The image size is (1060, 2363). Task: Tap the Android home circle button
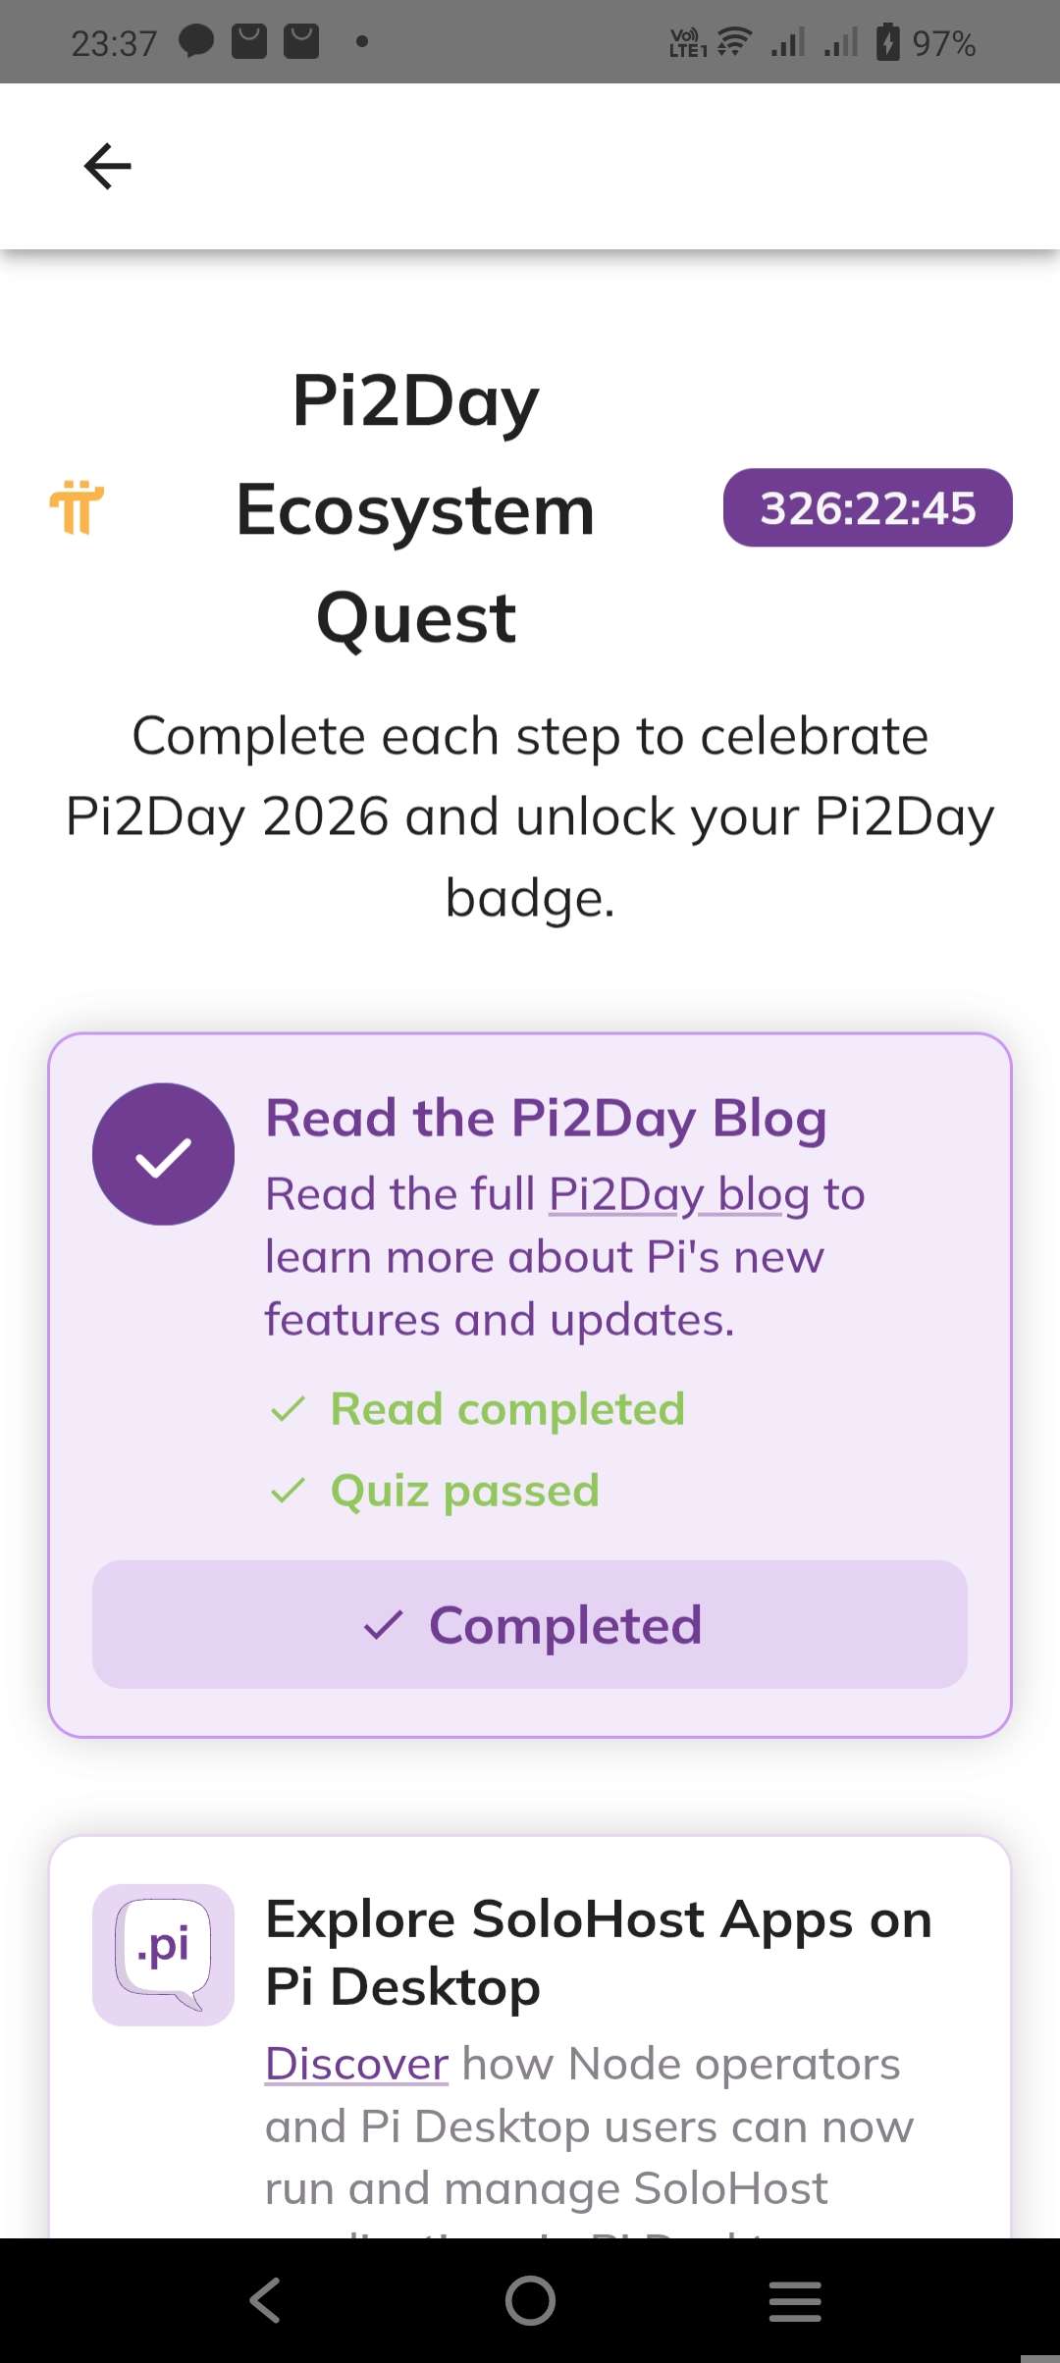530,2300
